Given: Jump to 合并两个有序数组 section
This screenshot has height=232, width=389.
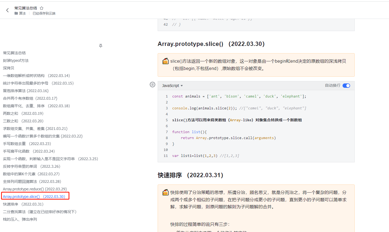Looking at the screenshot, I should [30, 98].
